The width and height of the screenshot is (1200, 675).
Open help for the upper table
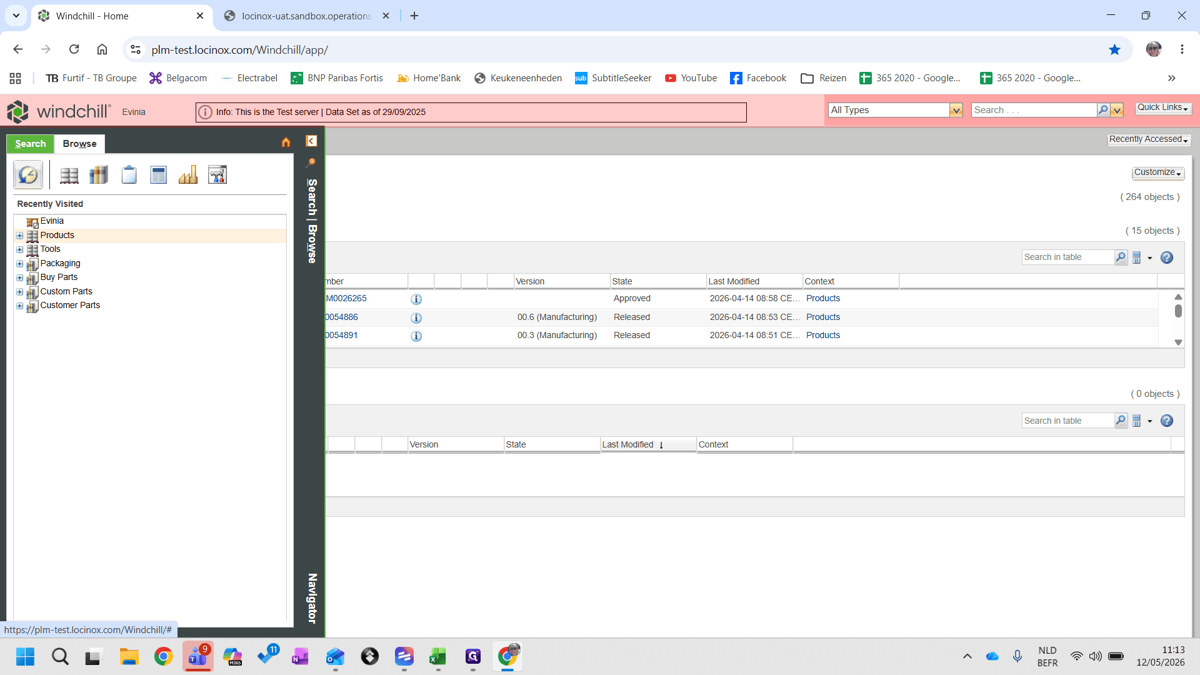1167,257
